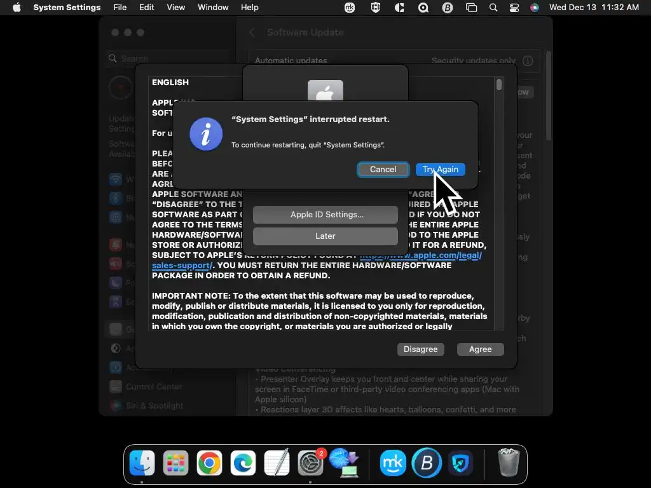Click the Settings sidebar search field
This screenshot has width=651, height=488.
tap(168, 58)
